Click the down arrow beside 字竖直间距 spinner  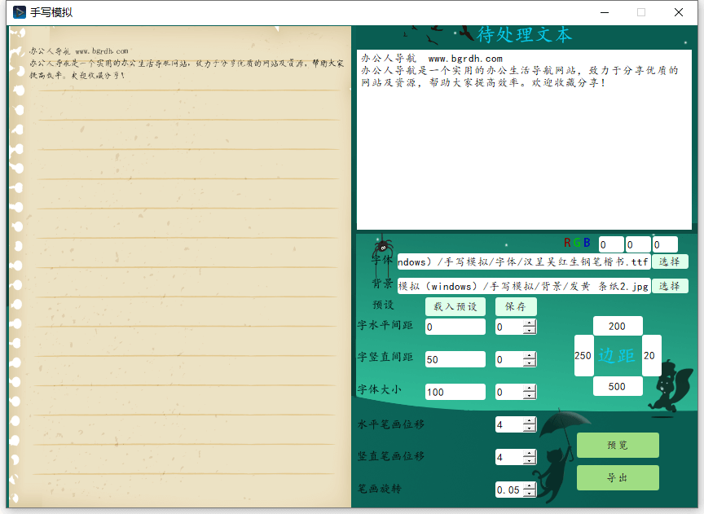point(530,363)
